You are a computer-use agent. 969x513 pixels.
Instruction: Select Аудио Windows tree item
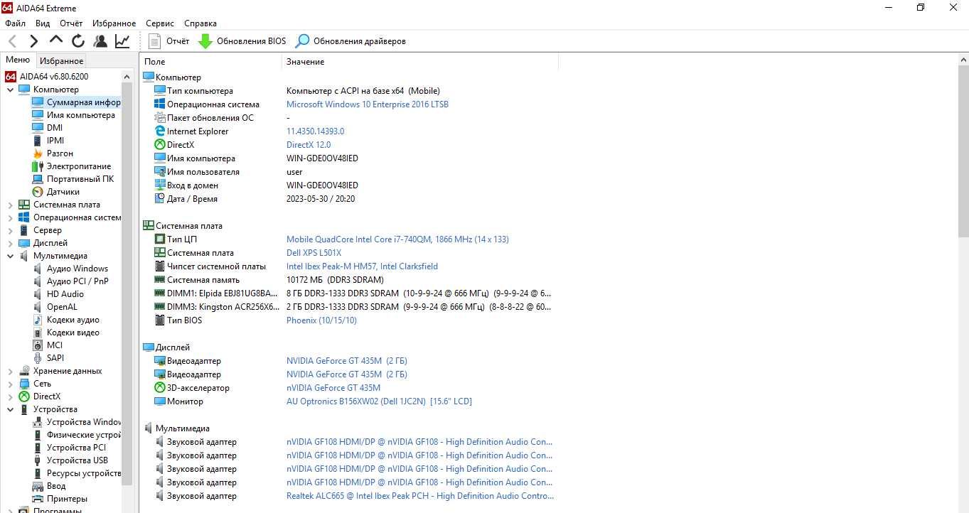[70, 268]
